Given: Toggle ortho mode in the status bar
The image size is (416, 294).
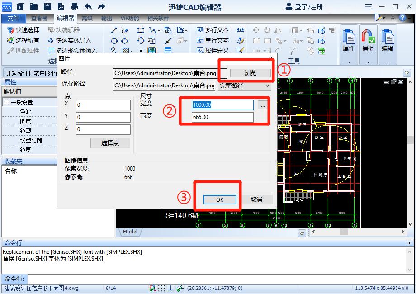Looking at the screenshot, I should click(171, 288).
